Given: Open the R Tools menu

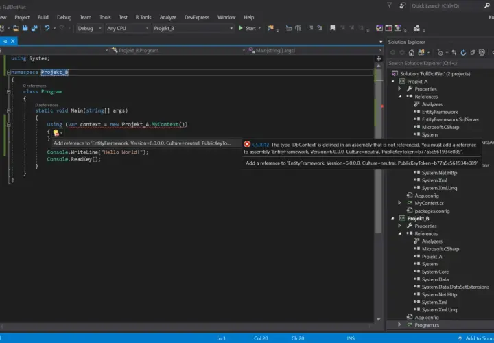Looking at the screenshot, I should click(x=143, y=17).
